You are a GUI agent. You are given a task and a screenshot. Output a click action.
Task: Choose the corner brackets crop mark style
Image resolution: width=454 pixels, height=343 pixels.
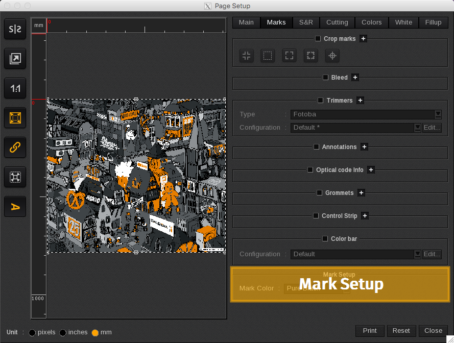coord(289,56)
